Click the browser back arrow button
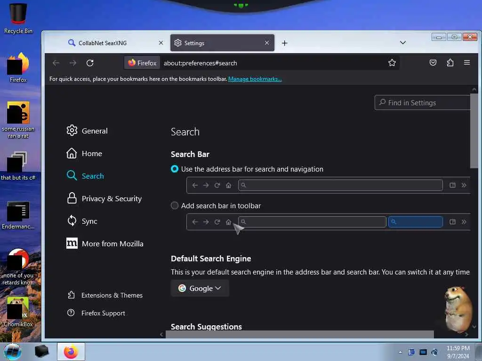 (x=56, y=63)
